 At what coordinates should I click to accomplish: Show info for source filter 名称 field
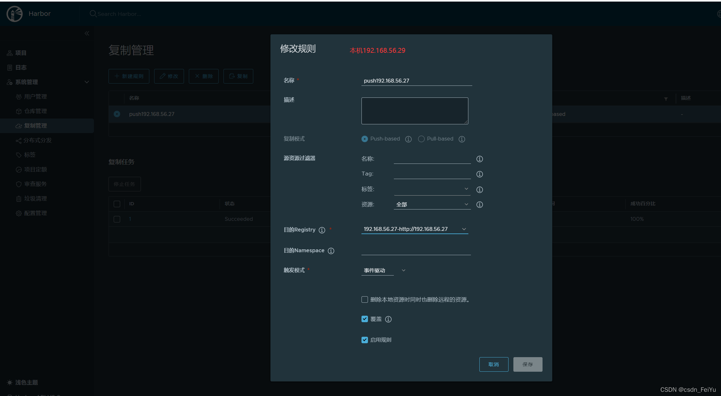(x=480, y=159)
